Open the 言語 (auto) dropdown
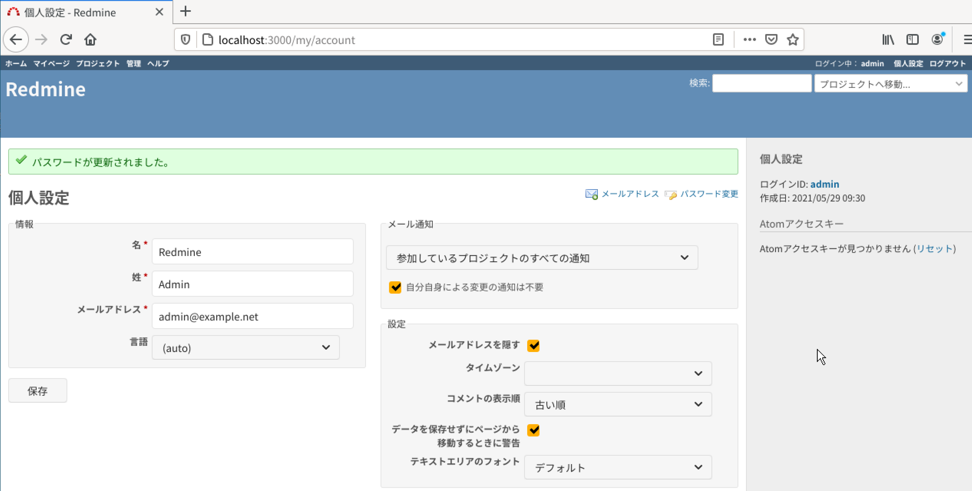 [x=246, y=348]
